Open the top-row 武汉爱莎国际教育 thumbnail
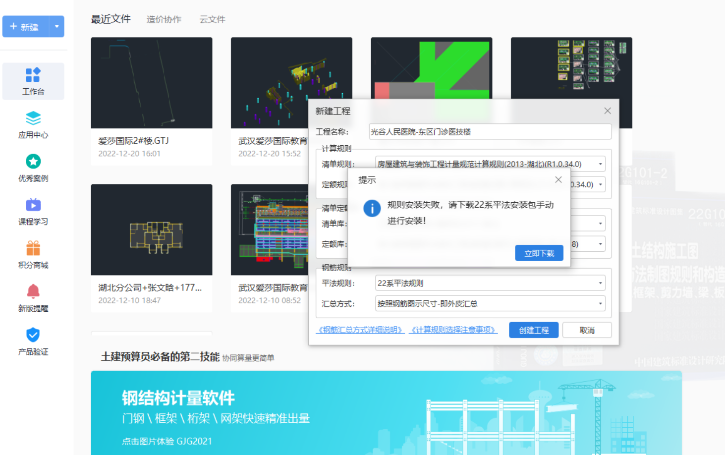 (x=291, y=83)
